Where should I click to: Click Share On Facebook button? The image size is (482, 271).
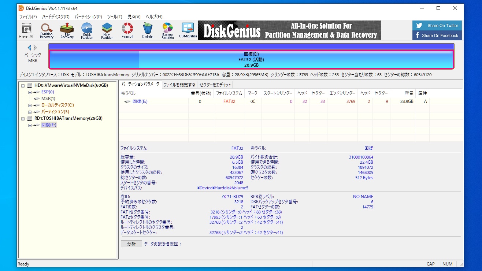pos(437,36)
